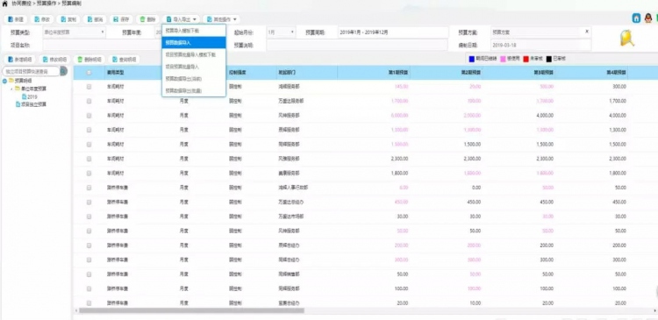Click the 复制 (Copy) toolbar button
This screenshot has width=658, height=320.
tap(68, 19)
